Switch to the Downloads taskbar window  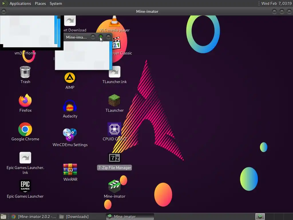click(x=74, y=217)
